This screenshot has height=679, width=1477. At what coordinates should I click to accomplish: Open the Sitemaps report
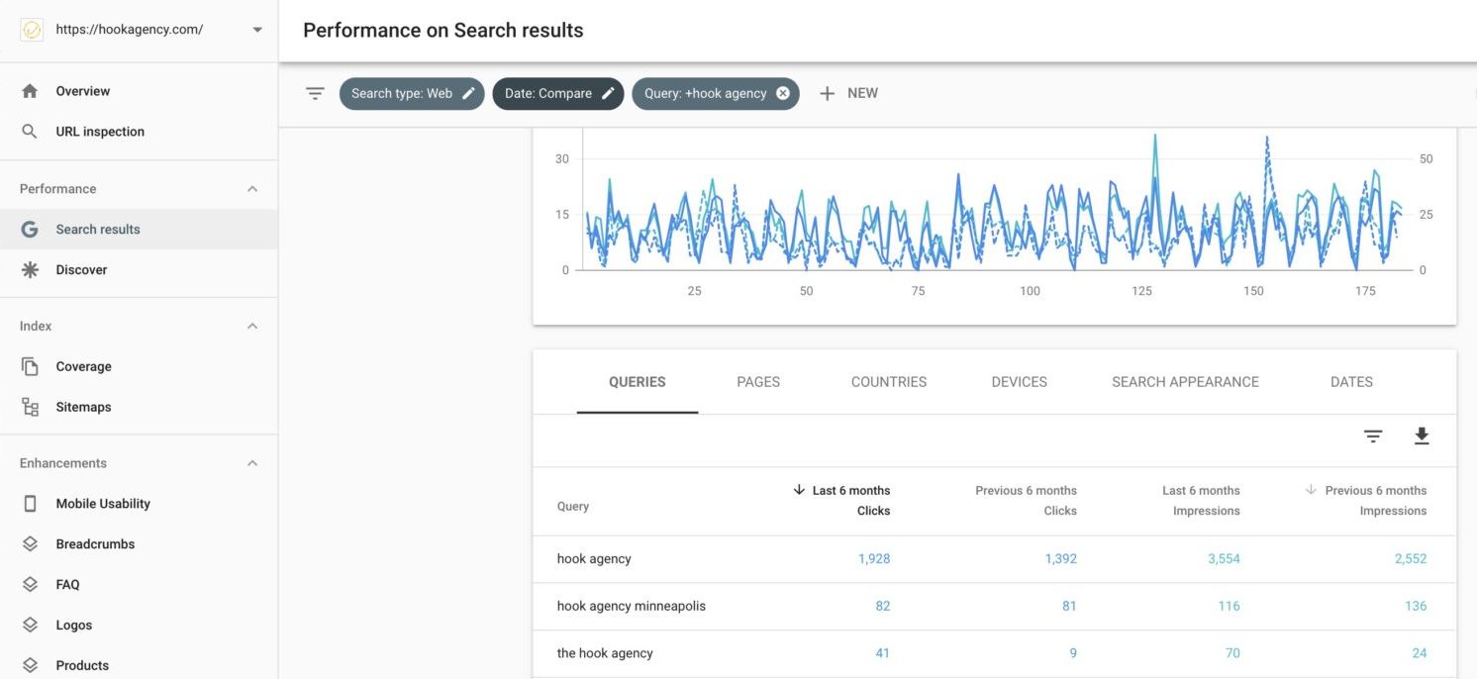(82, 406)
